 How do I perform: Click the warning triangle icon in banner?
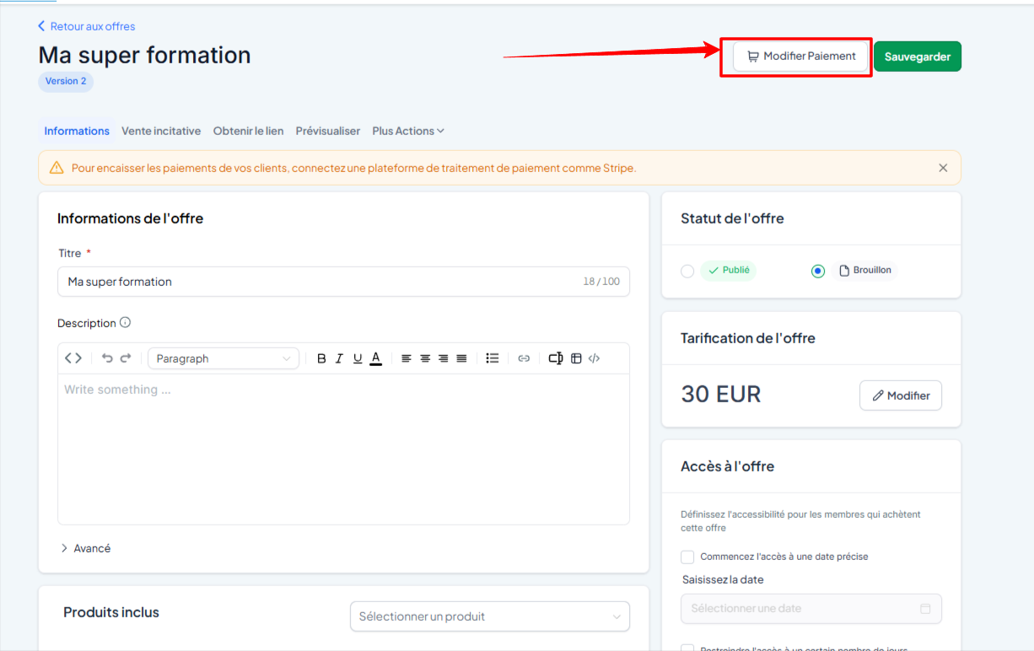coord(57,168)
